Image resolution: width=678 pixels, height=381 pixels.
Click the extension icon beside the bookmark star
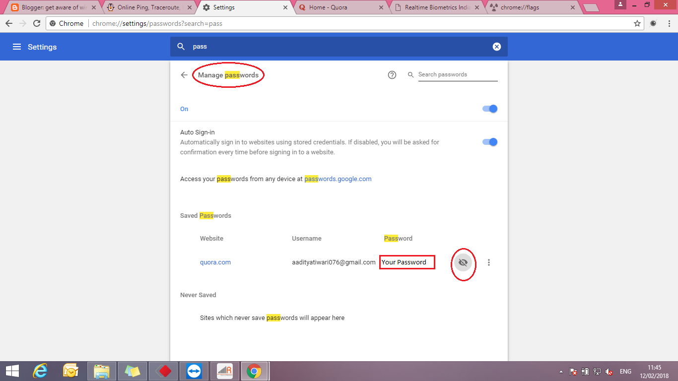654,23
